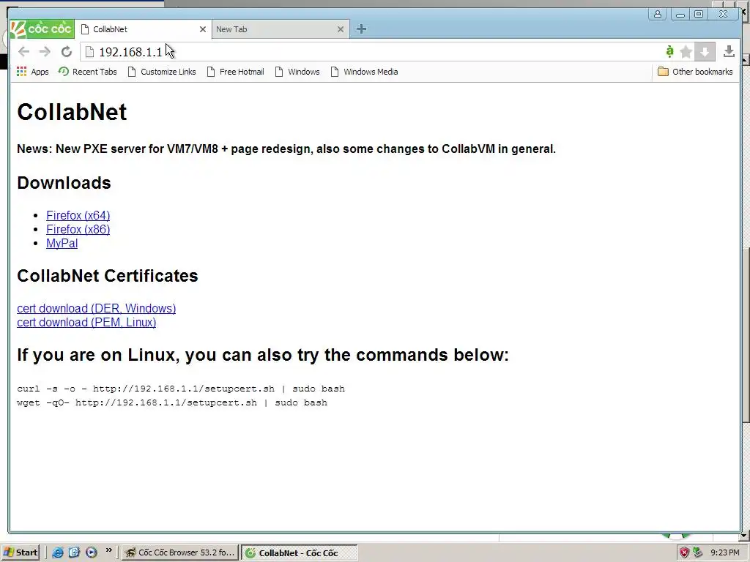750x562 pixels.
Task: Click the News PXE server line
Action: (x=286, y=149)
